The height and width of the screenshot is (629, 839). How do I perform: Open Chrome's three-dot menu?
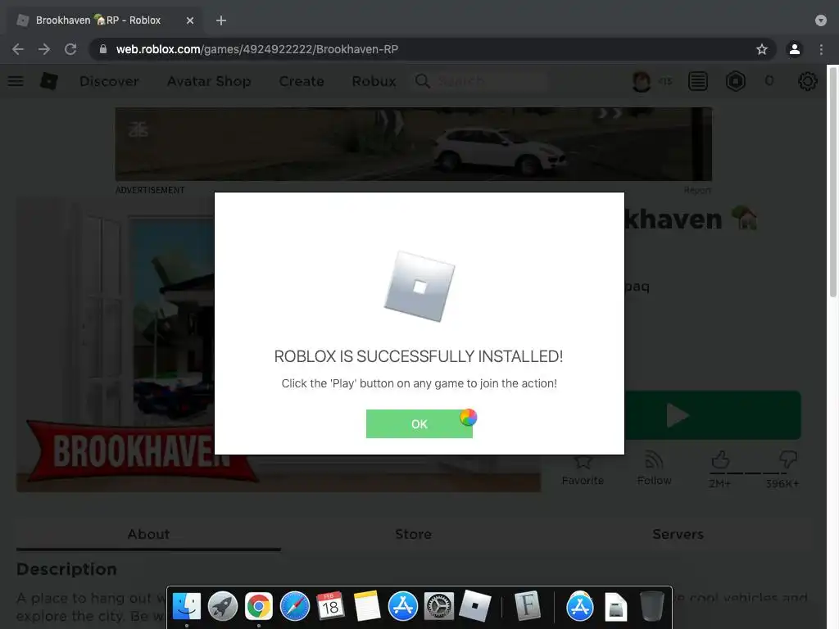(x=821, y=49)
